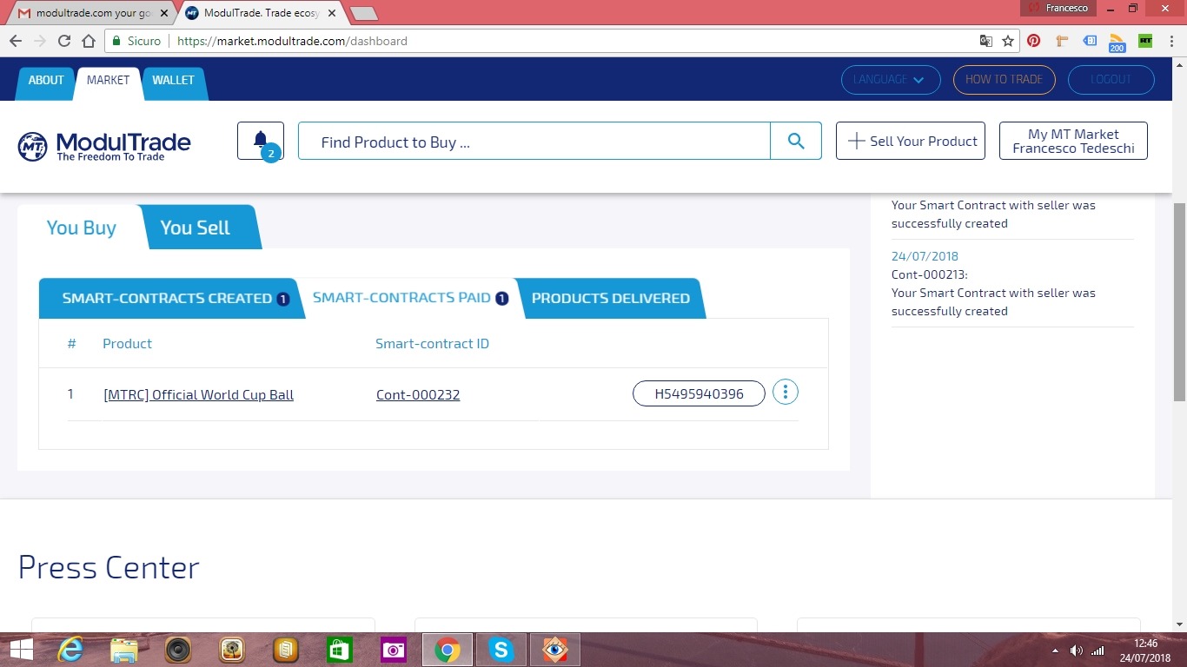The height and width of the screenshot is (667, 1187).
Task: Close the ModulTrade browser tab
Action: tap(333, 13)
